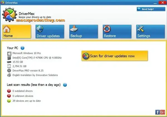Click Scan for driver updates now

[115, 56]
